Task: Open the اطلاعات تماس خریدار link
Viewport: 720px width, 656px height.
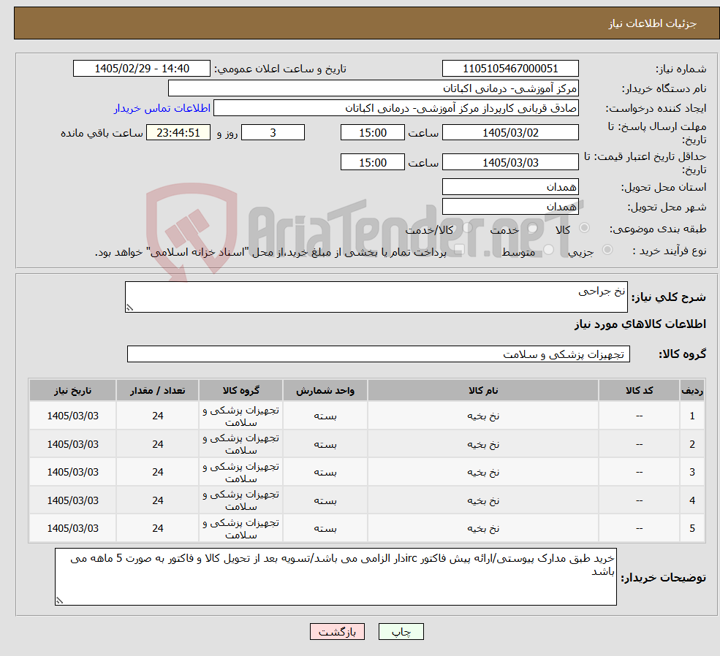Action: [x=162, y=108]
